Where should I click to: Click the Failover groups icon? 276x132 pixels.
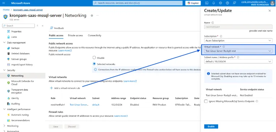point(8,59)
